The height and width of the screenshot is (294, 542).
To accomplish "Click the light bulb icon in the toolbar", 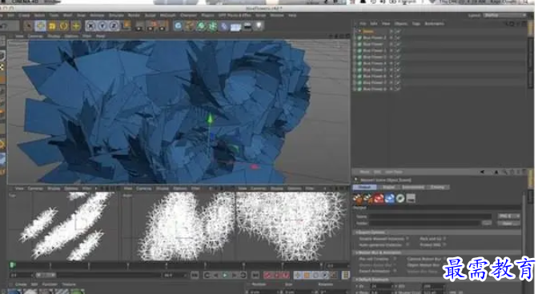I will [x=259, y=26].
